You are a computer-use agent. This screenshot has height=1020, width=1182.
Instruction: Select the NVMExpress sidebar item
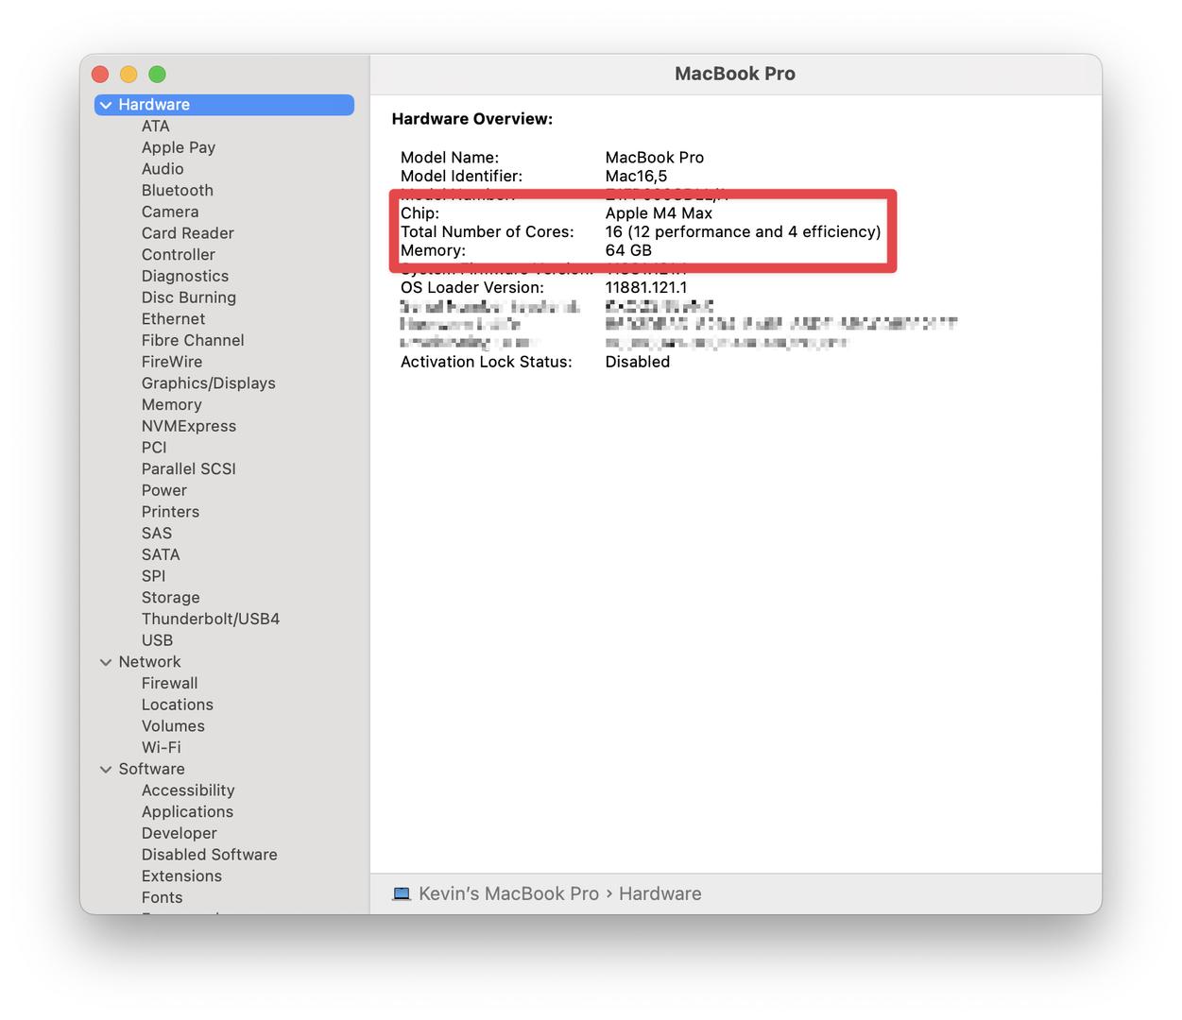point(188,426)
